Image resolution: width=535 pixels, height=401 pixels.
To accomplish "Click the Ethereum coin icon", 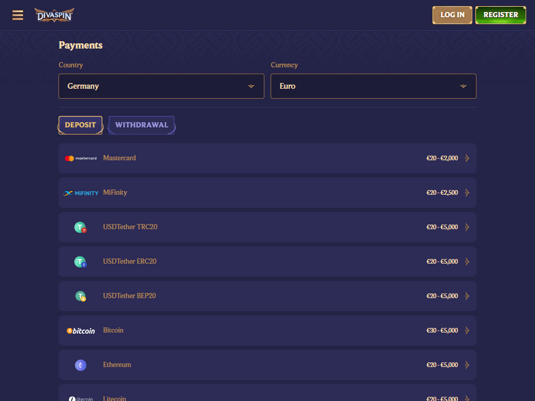I will tap(80, 365).
